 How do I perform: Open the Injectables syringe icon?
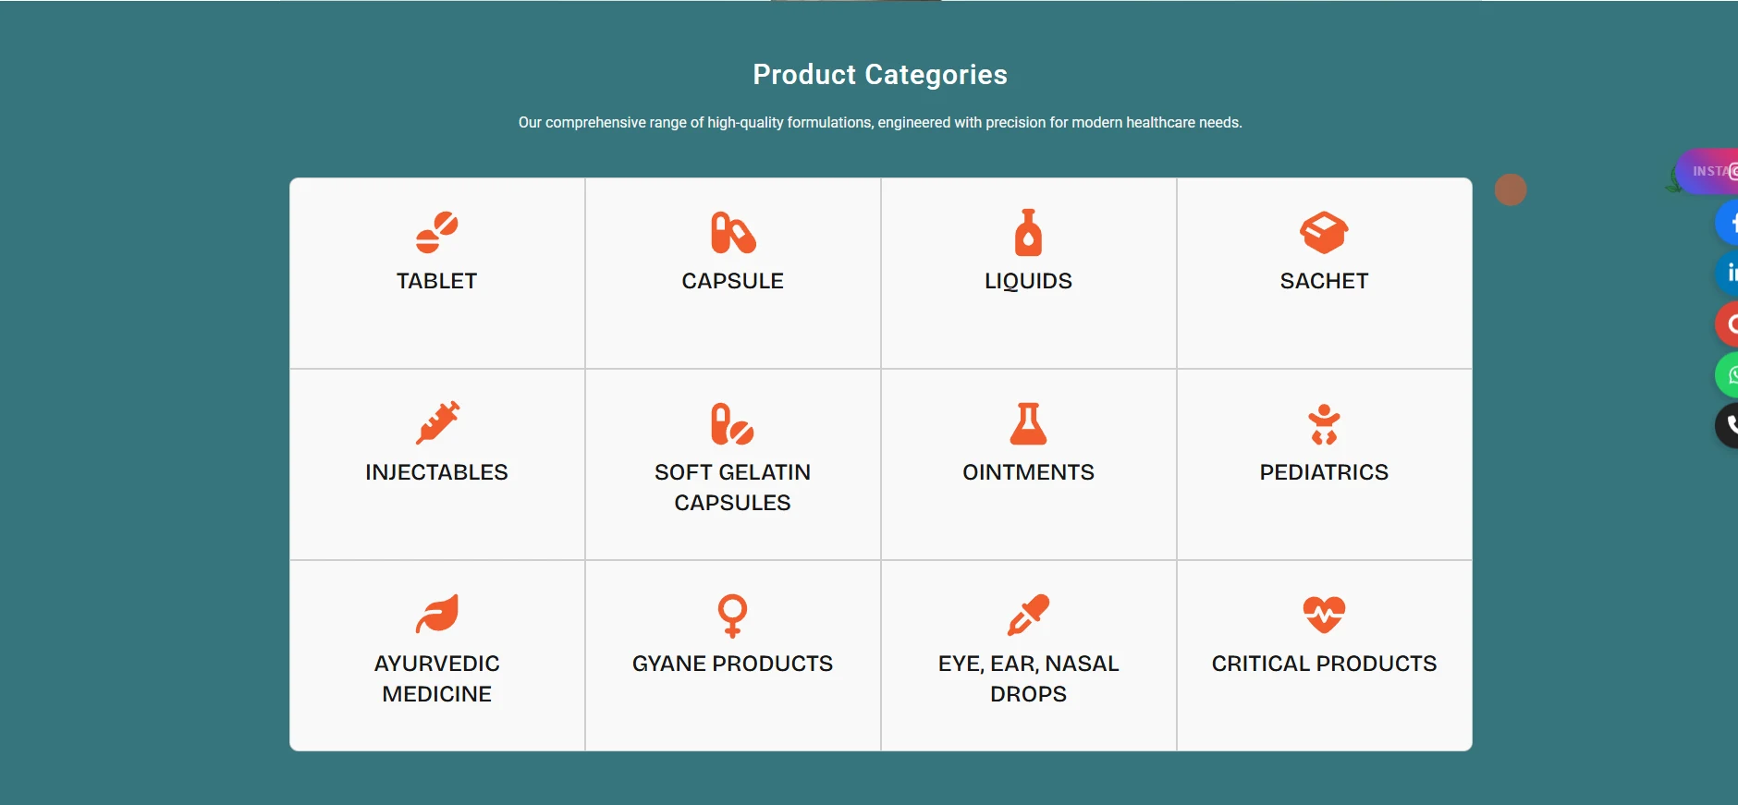[x=436, y=423]
